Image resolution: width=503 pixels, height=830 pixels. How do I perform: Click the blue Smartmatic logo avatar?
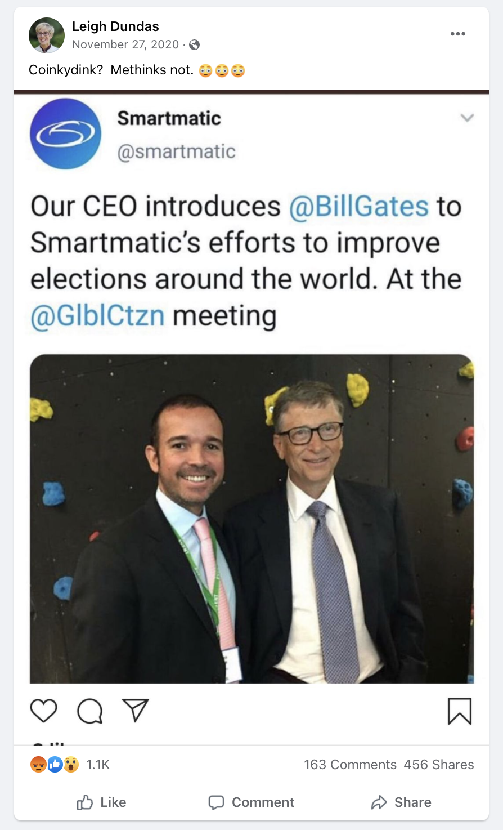pos(65,134)
